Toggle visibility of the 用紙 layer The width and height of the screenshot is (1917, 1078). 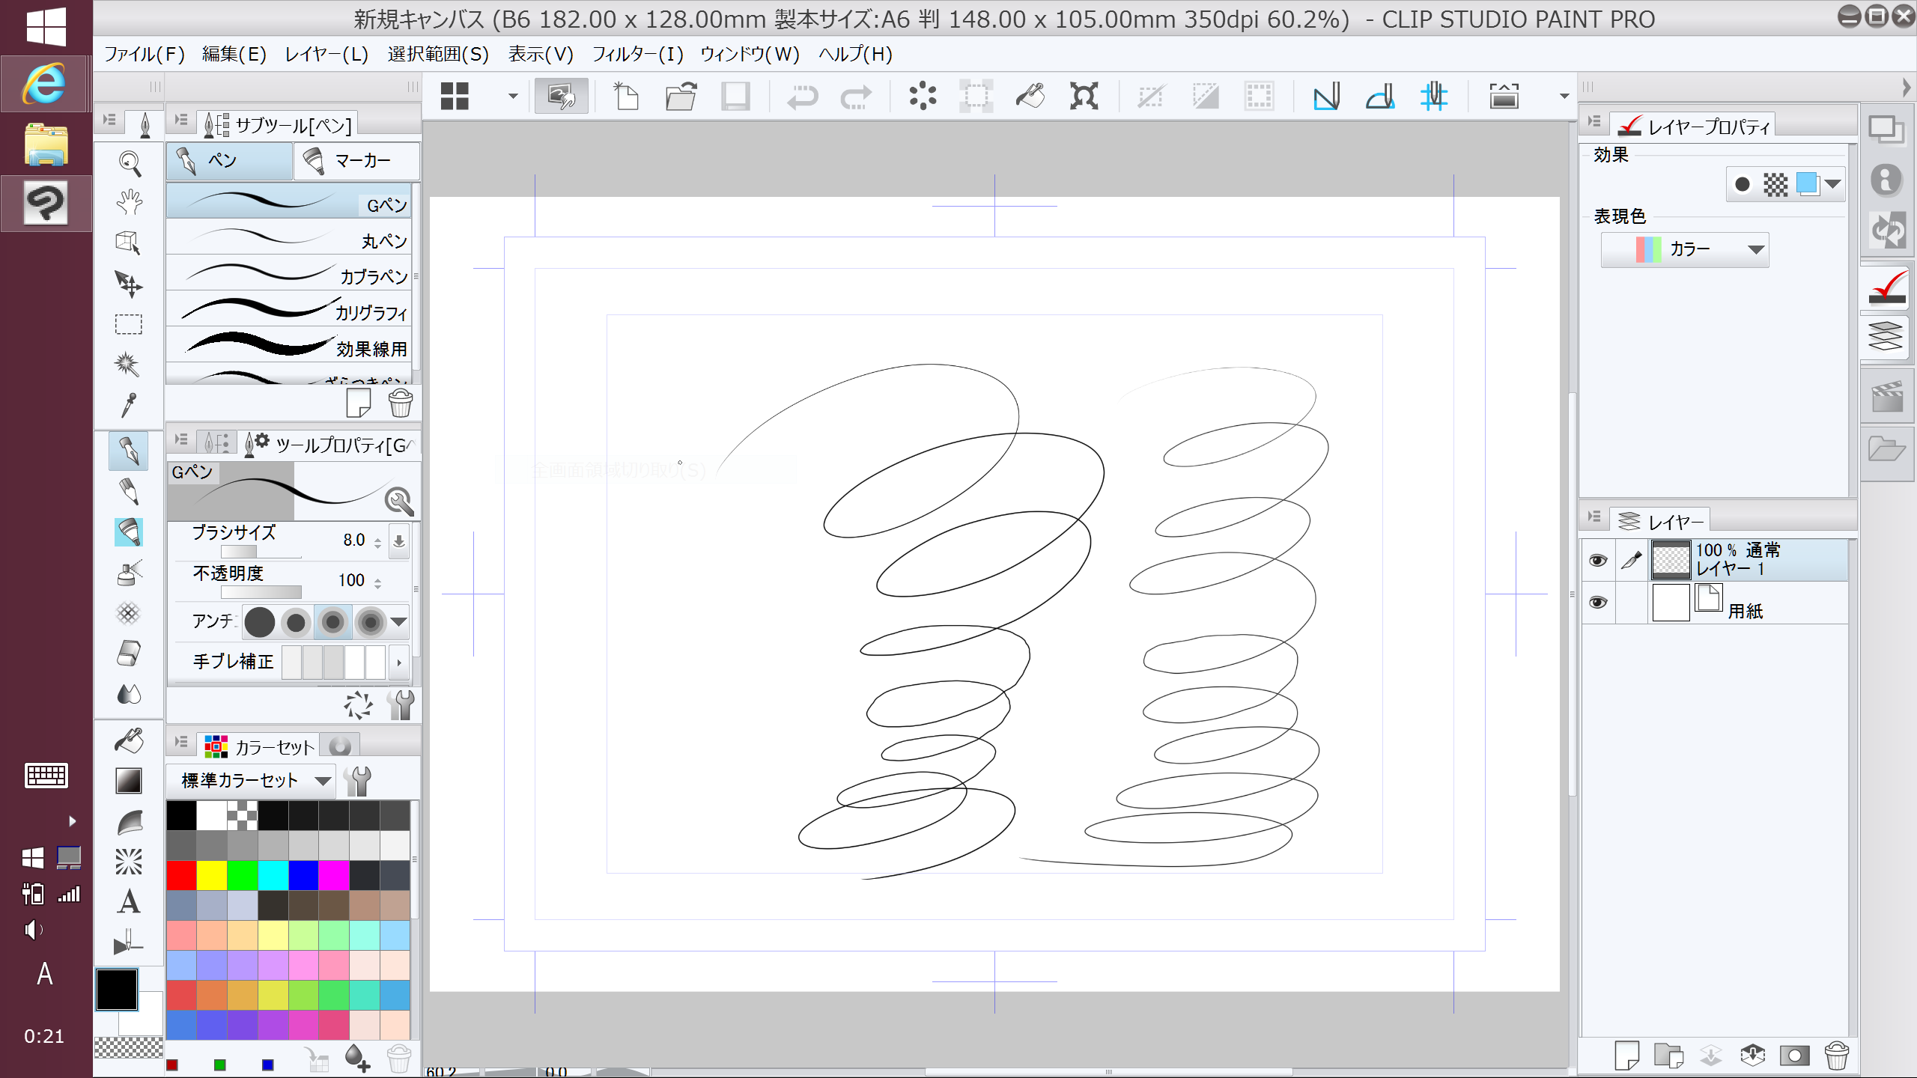[1597, 603]
